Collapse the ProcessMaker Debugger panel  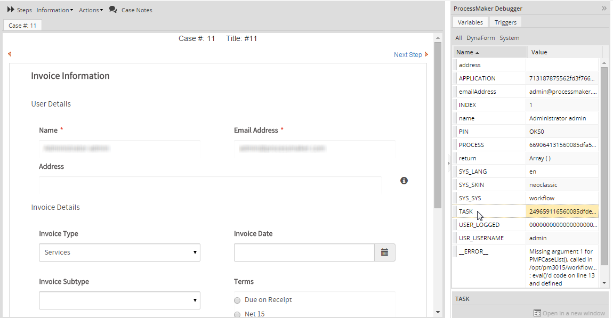[604, 9]
